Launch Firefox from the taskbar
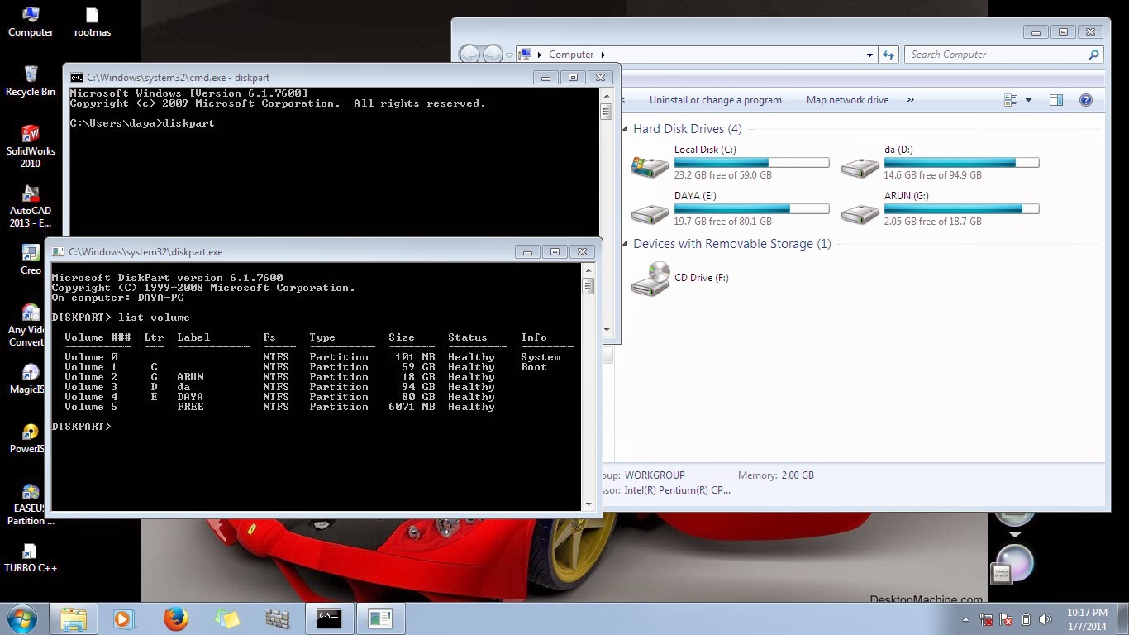 [x=175, y=618]
